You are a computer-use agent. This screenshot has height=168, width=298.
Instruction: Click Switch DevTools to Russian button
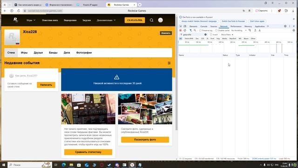(x=233, y=21)
